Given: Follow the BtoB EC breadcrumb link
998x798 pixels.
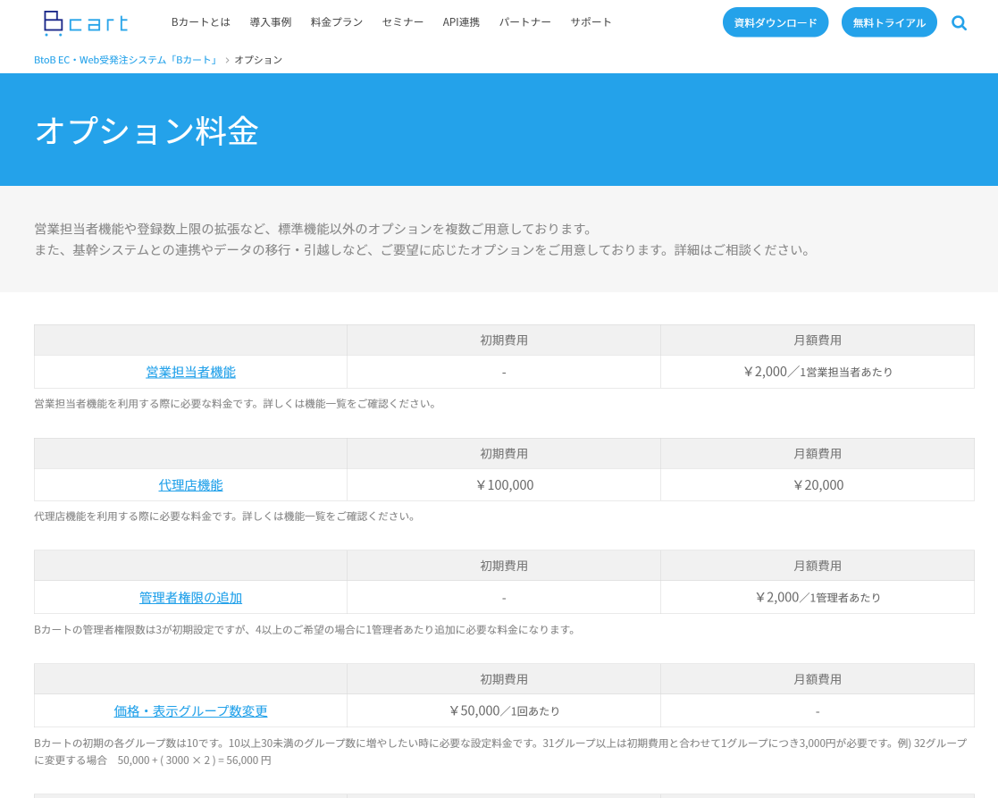Looking at the screenshot, I should [x=125, y=60].
